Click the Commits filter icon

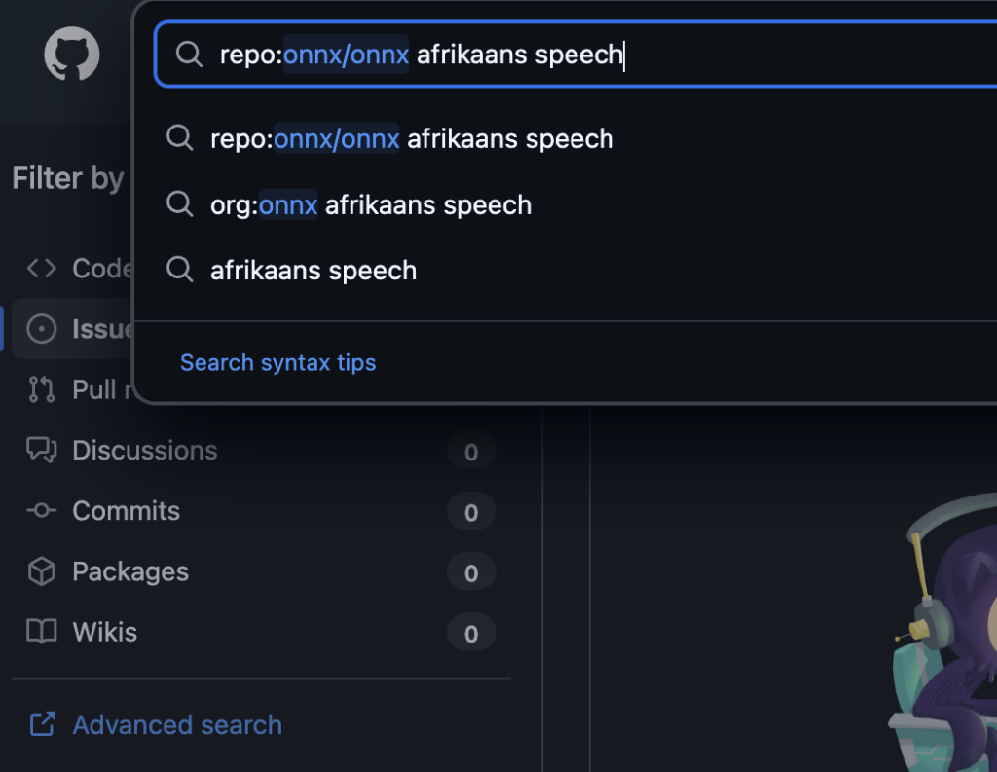coord(41,511)
